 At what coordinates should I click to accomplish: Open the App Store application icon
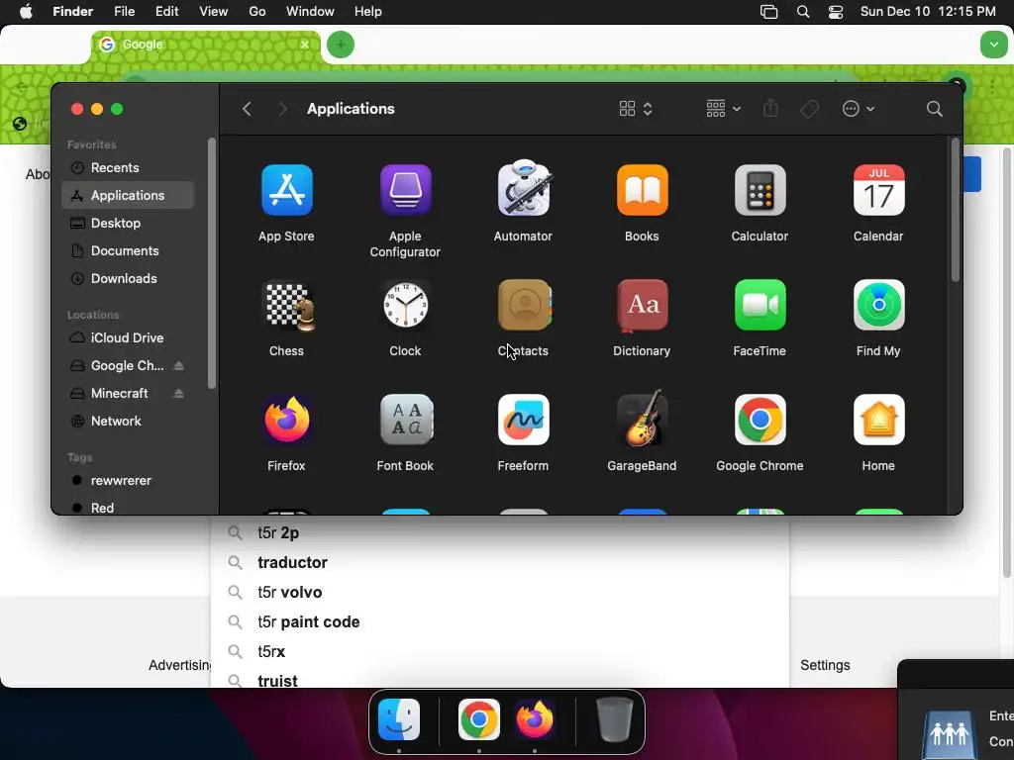pyautogui.click(x=286, y=190)
